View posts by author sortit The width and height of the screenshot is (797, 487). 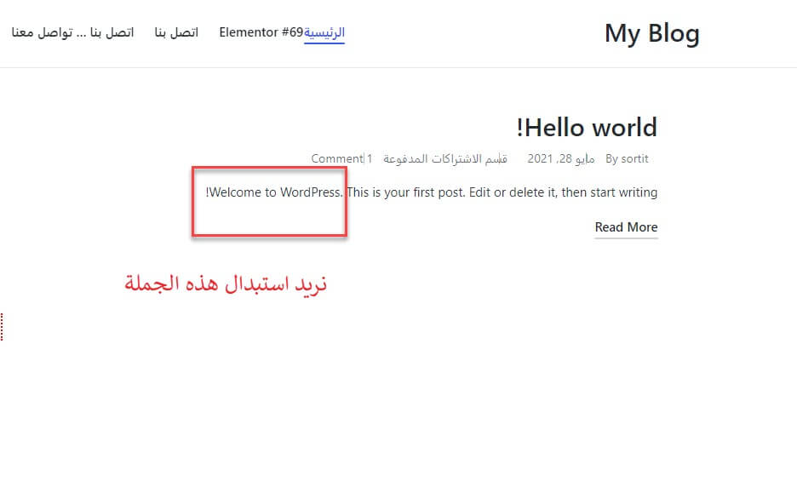[x=634, y=158]
